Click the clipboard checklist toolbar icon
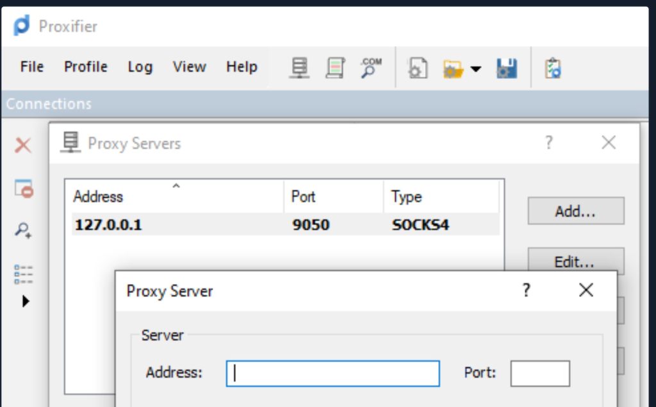The width and height of the screenshot is (656, 407). click(553, 68)
